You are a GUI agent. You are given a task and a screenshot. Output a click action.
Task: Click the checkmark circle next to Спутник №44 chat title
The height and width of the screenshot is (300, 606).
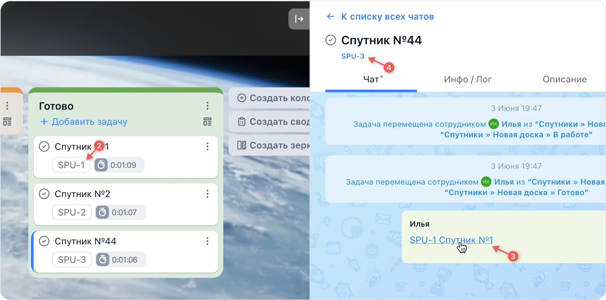pos(330,40)
